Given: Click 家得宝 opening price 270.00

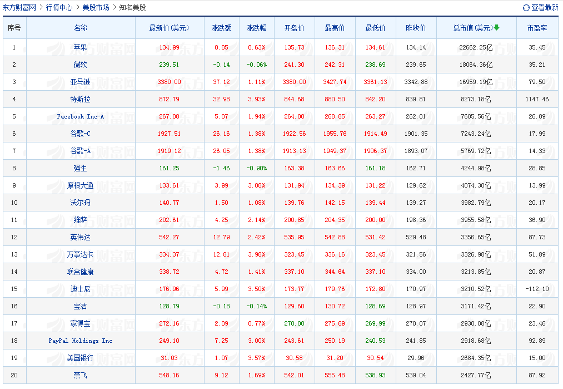Looking at the screenshot, I should [295, 323].
